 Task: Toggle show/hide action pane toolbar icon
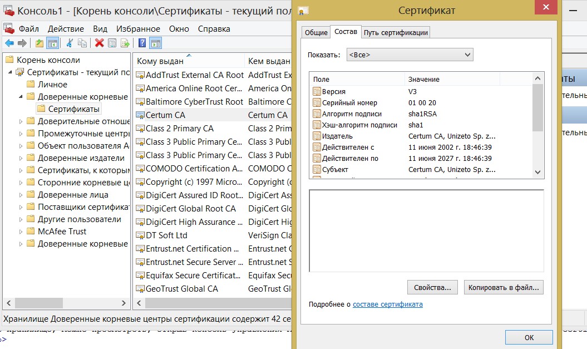coord(156,43)
